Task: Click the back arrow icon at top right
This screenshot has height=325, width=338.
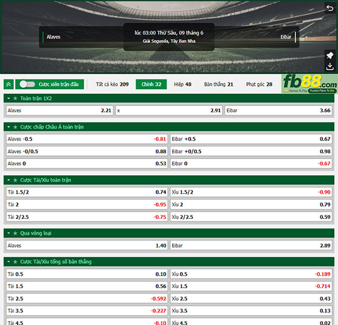Action: [330, 8]
